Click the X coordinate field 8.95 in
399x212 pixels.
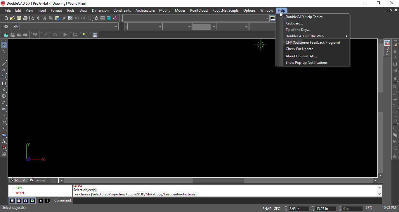pos(299,209)
